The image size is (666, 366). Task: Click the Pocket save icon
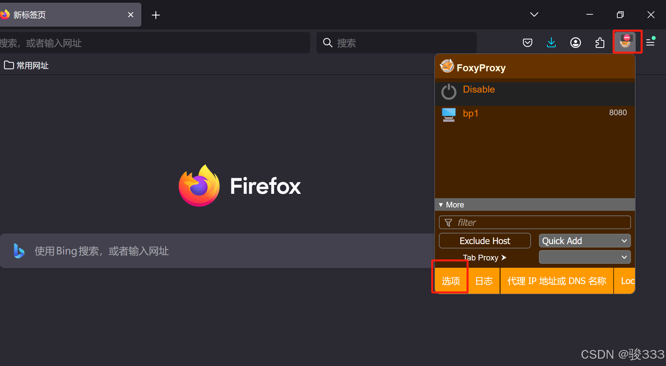[x=527, y=43]
